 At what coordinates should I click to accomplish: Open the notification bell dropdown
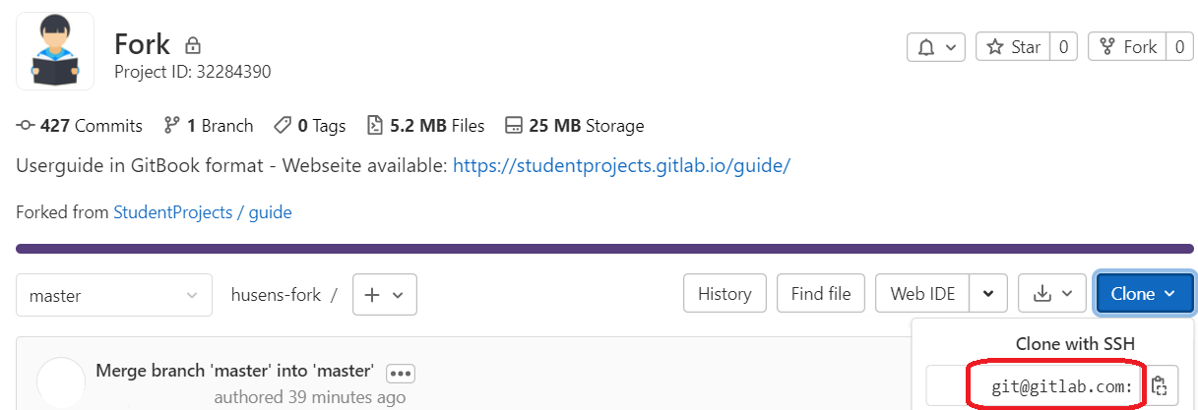click(x=936, y=47)
